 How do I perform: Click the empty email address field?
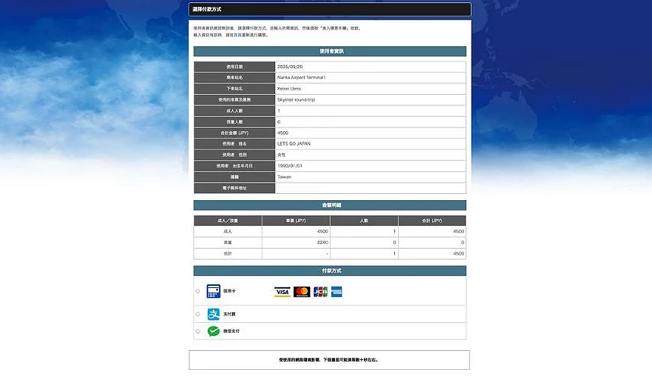[370, 188]
